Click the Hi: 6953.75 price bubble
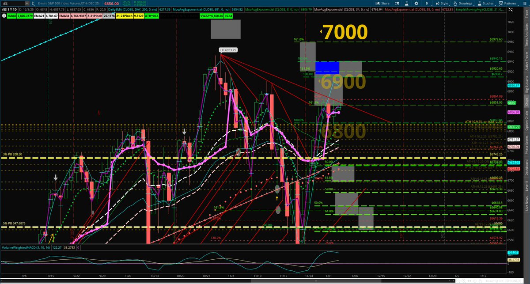Image resolution: width=530 pixels, height=284 pixels. tap(229, 50)
